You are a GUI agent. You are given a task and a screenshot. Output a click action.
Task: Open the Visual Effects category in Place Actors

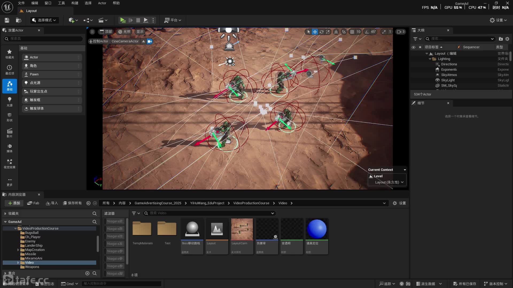pyautogui.click(x=10, y=163)
